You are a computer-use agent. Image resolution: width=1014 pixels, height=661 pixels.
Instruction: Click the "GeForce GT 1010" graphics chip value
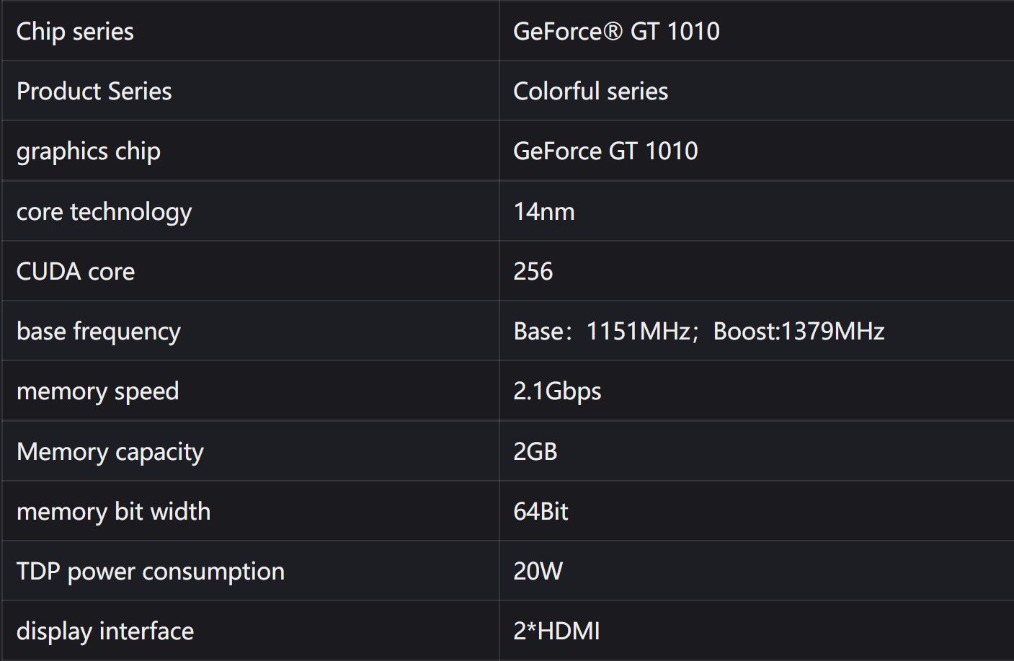click(605, 151)
